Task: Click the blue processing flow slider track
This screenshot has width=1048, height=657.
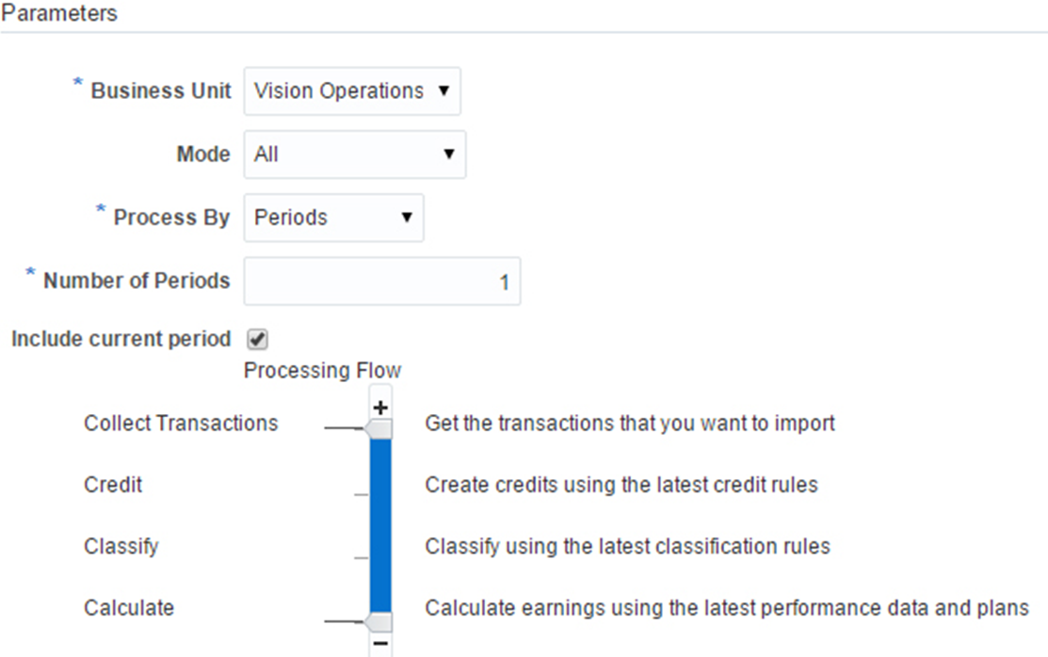Action: (380, 525)
